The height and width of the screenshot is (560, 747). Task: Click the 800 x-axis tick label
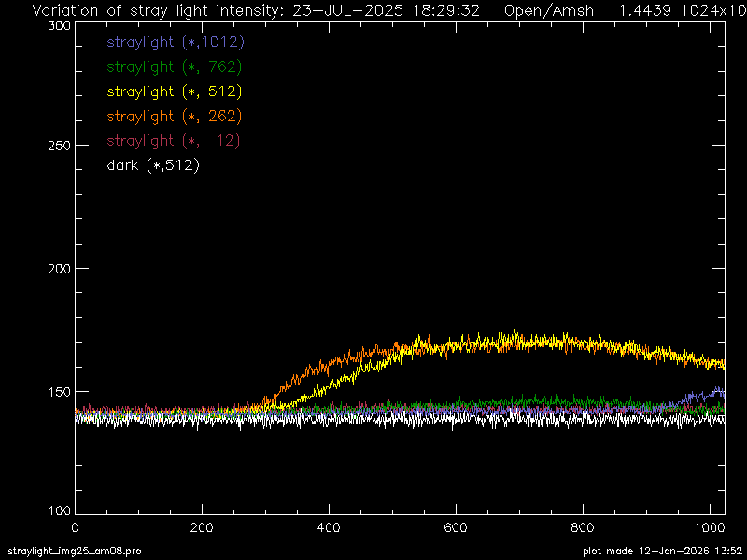(583, 527)
